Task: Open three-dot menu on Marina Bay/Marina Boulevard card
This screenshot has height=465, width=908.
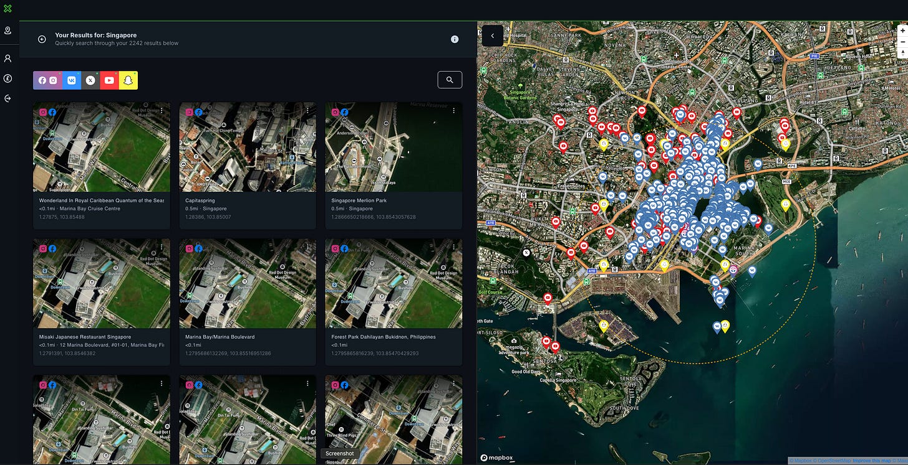Action: [307, 248]
